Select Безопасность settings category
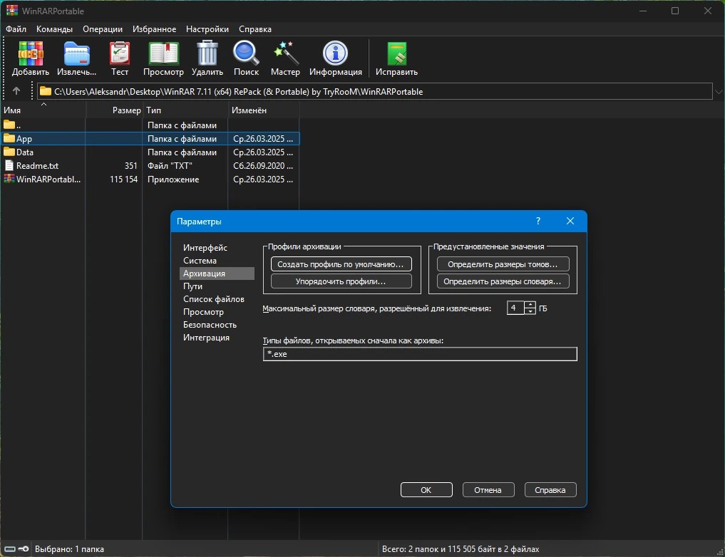Screen dimensions: 725x557 [x=210, y=325]
